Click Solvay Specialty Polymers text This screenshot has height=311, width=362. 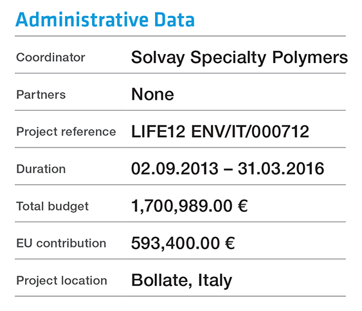click(239, 57)
